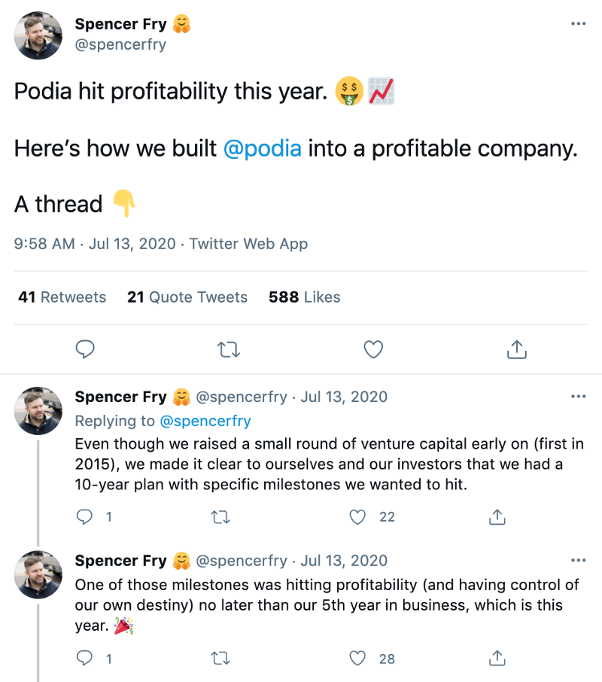Share the main tweet via upload icon
The width and height of the screenshot is (602, 682).
pos(516,349)
